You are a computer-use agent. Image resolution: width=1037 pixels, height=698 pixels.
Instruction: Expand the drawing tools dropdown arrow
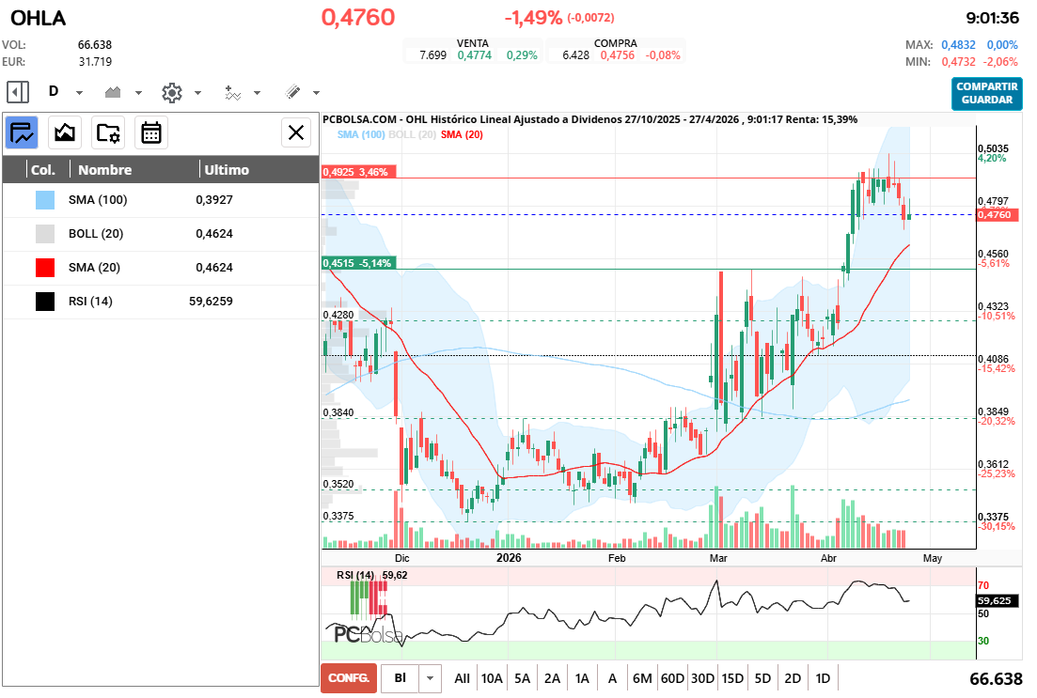pos(316,93)
